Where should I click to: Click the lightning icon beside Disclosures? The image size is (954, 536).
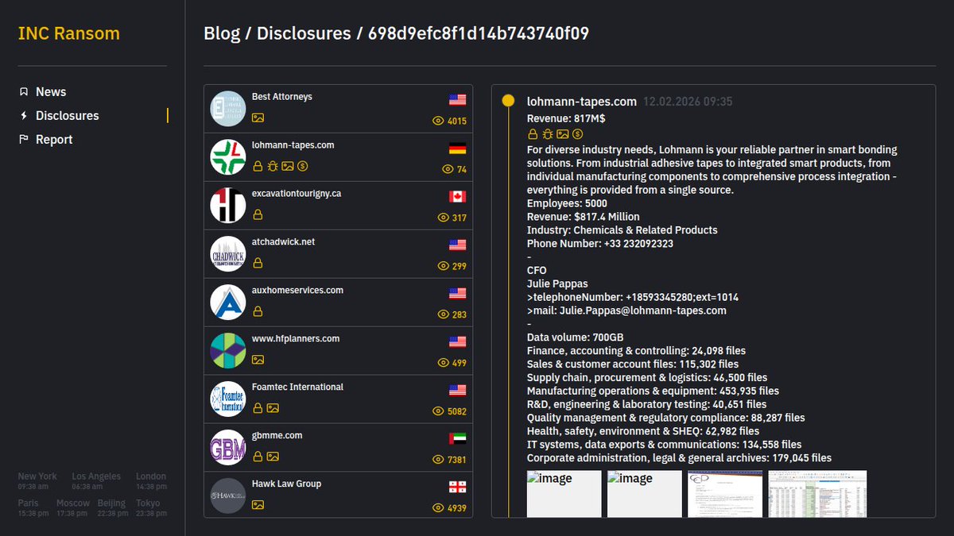click(24, 116)
